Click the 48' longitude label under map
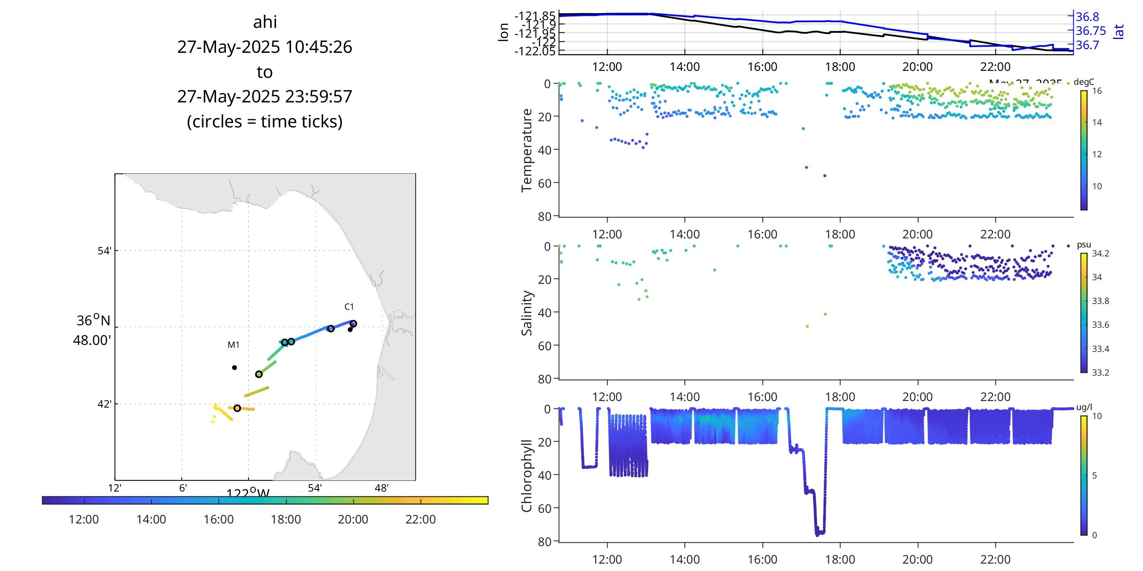 click(382, 488)
